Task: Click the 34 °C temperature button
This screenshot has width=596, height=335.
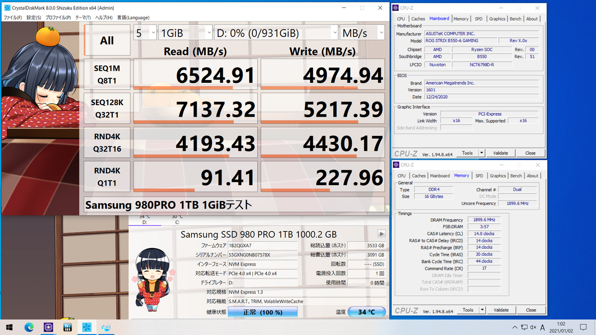Action: pos(366,312)
